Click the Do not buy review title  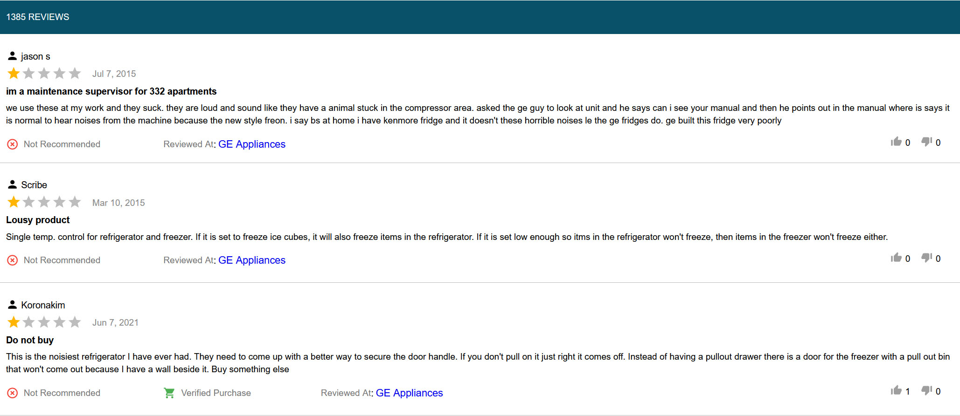pos(30,340)
